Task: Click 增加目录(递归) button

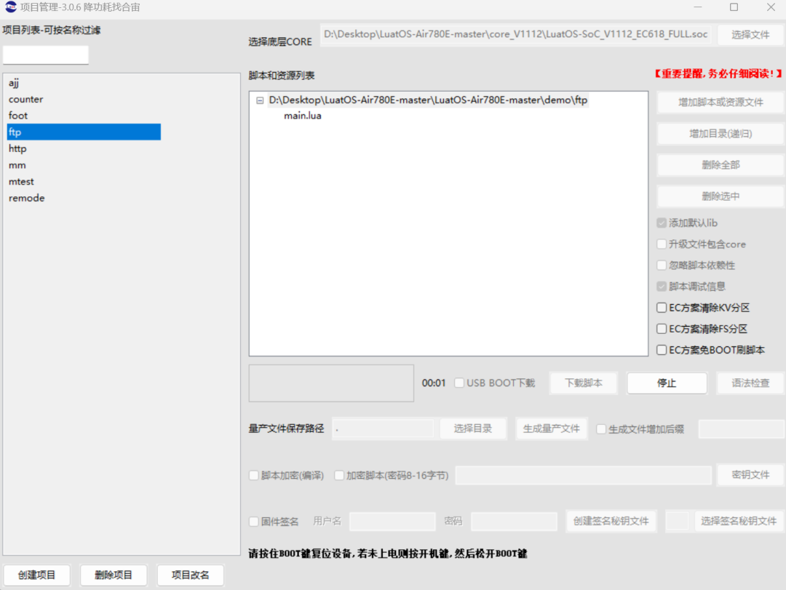Action: [x=720, y=134]
